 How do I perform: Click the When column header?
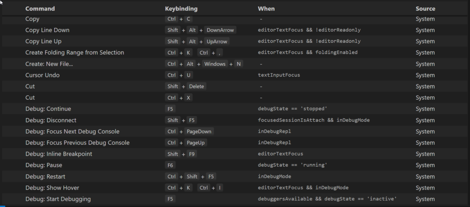[266, 9]
